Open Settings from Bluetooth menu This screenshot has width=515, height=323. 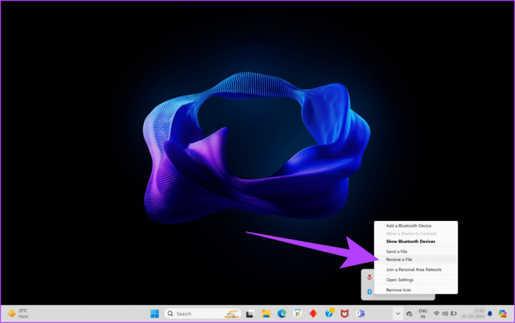click(399, 280)
